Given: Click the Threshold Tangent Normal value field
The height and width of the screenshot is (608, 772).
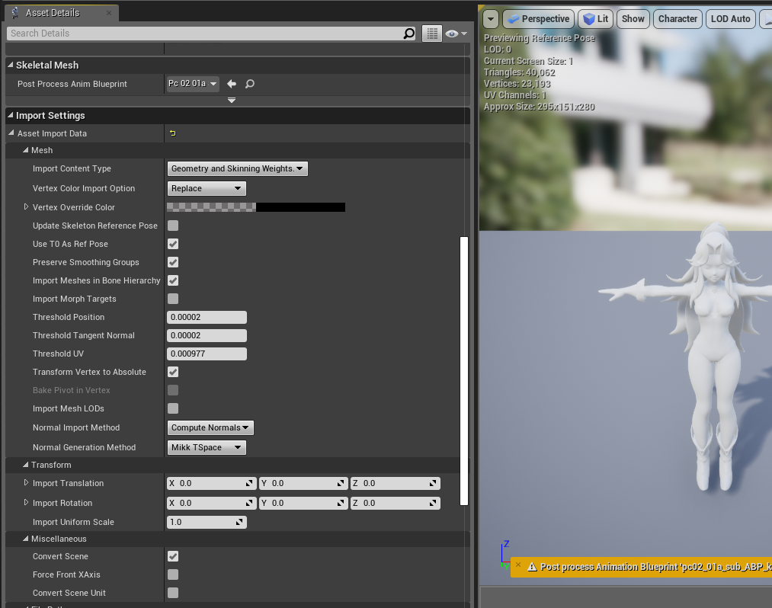Looking at the screenshot, I should [207, 335].
